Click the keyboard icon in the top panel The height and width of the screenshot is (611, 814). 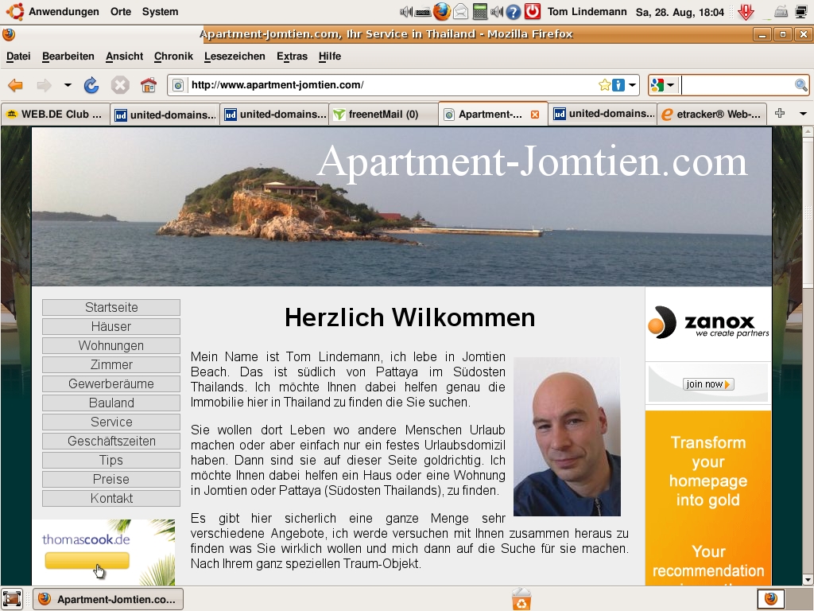(x=423, y=12)
